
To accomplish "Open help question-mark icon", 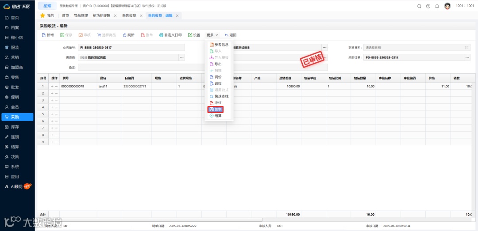I will point(428,6).
